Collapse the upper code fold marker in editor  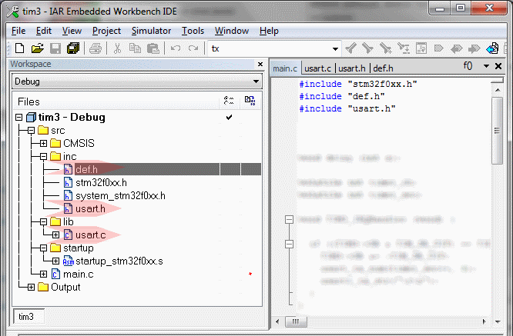click(x=289, y=219)
